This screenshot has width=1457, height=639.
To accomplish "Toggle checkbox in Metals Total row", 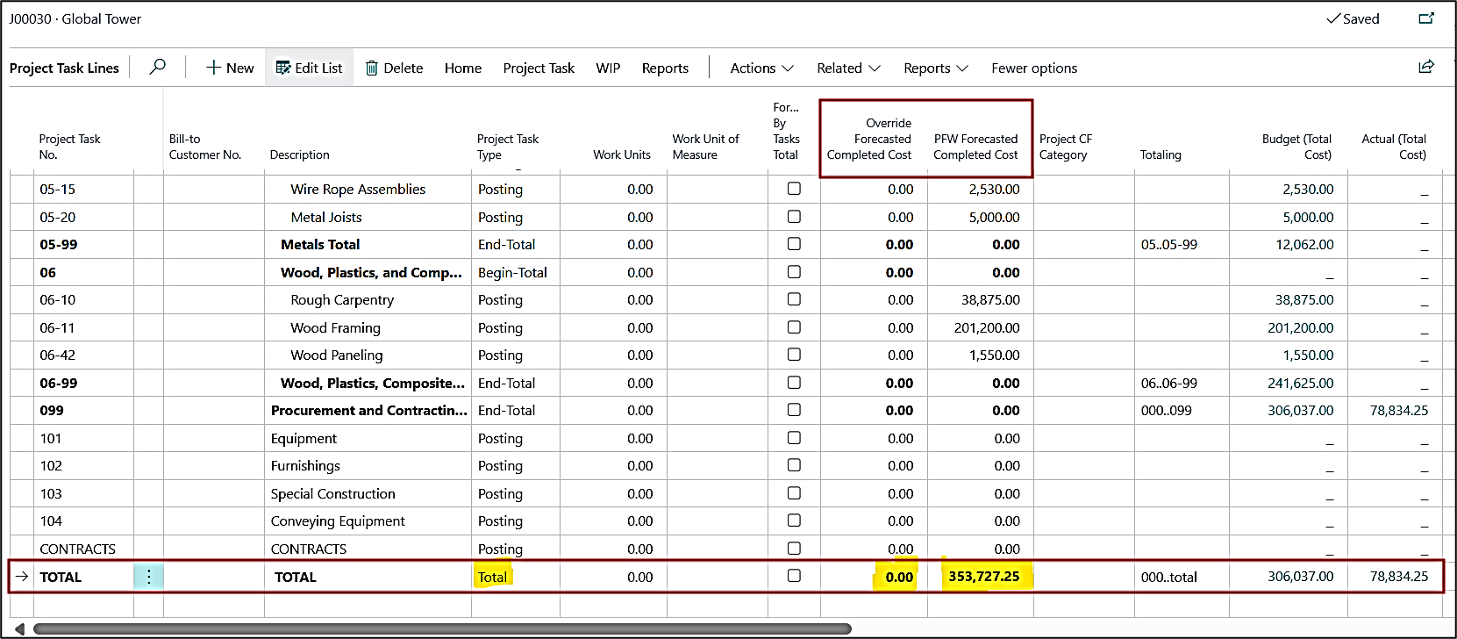I will tap(794, 244).
